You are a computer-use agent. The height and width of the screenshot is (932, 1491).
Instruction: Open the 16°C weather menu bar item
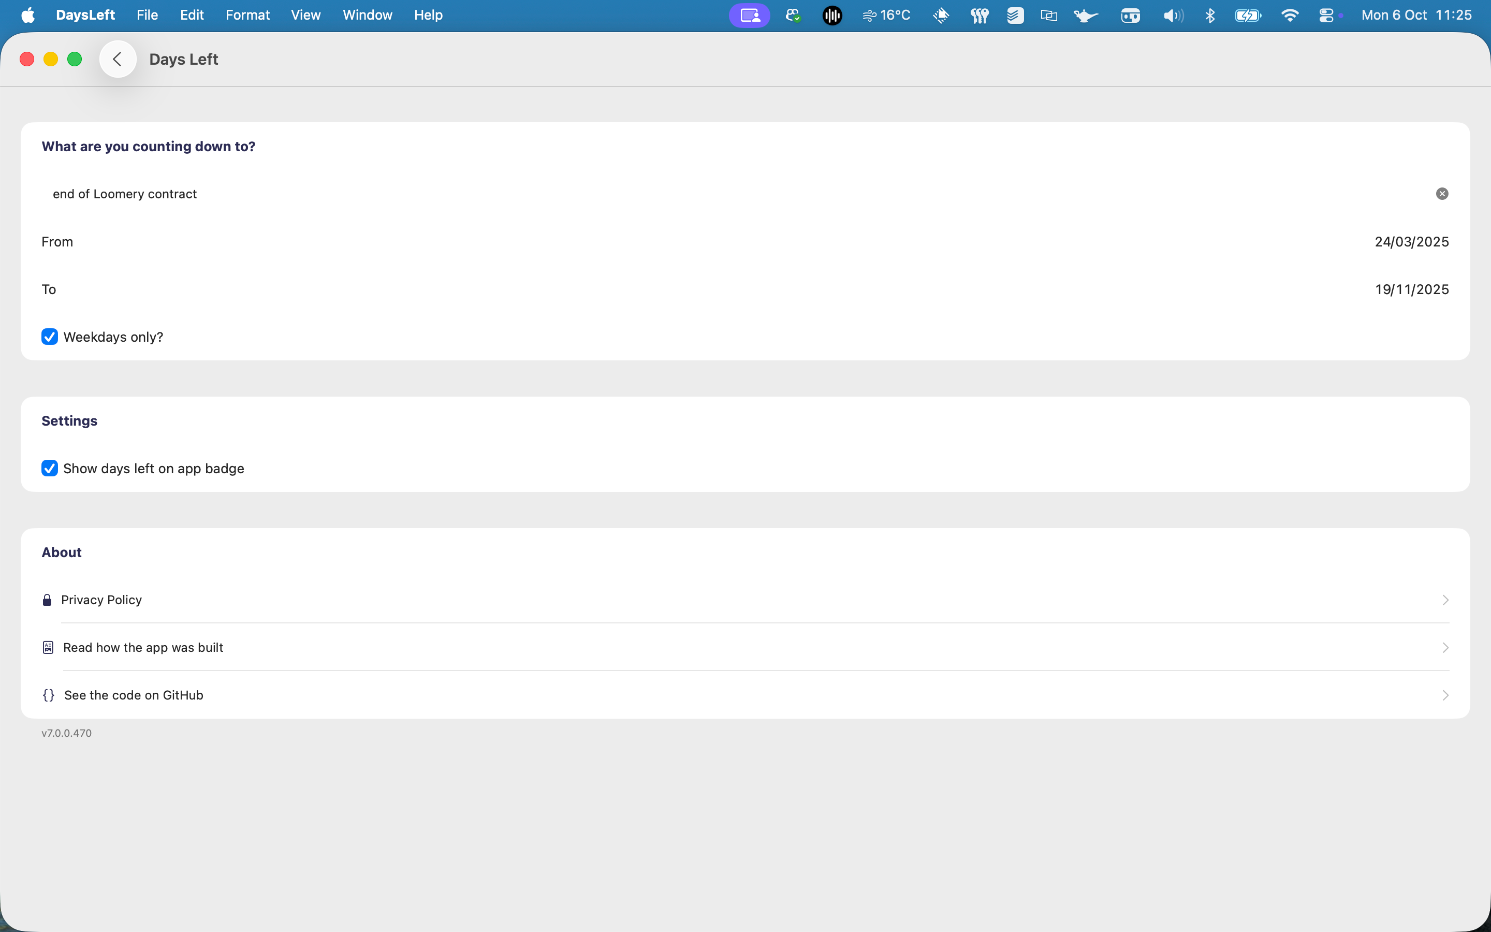[887, 16]
